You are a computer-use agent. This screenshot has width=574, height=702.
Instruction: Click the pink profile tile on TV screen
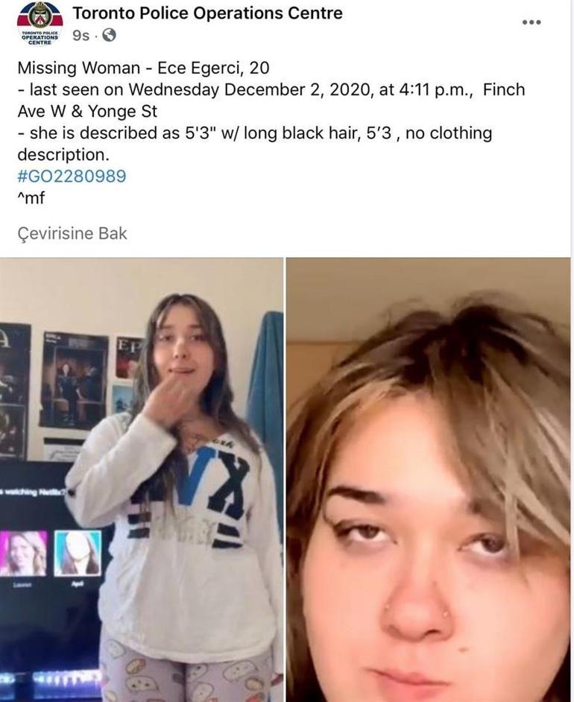pos(23,554)
